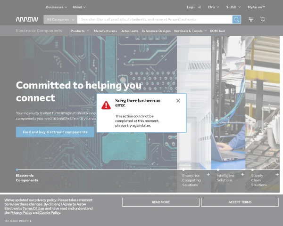Viewport: 283px width, 226px height.
Task: Expand Enterprise Computing Solutions plus icon
Action: tap(208, 174)
